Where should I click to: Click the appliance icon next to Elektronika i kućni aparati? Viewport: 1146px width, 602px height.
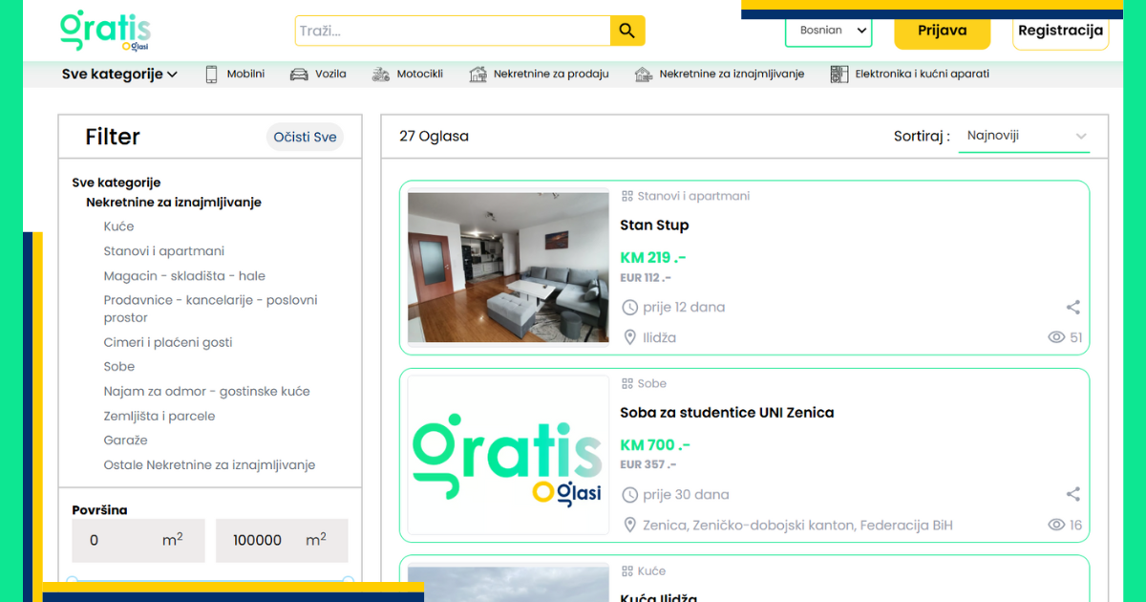click(839, 74)
